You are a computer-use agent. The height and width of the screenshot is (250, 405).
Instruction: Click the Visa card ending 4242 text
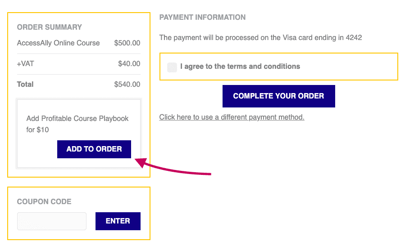pos(260,38)
